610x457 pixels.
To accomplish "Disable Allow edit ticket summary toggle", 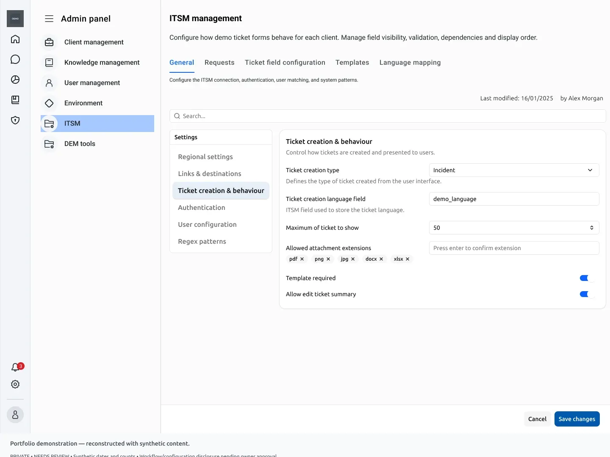I will tap(587, 294).
